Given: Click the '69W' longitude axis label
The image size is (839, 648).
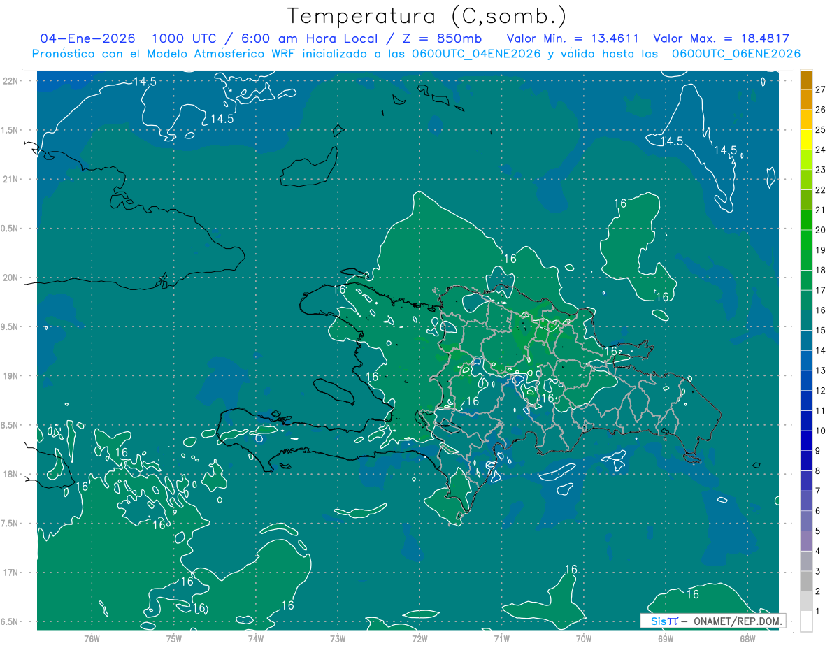Looking at the screenshot, I should click(665, 639).
